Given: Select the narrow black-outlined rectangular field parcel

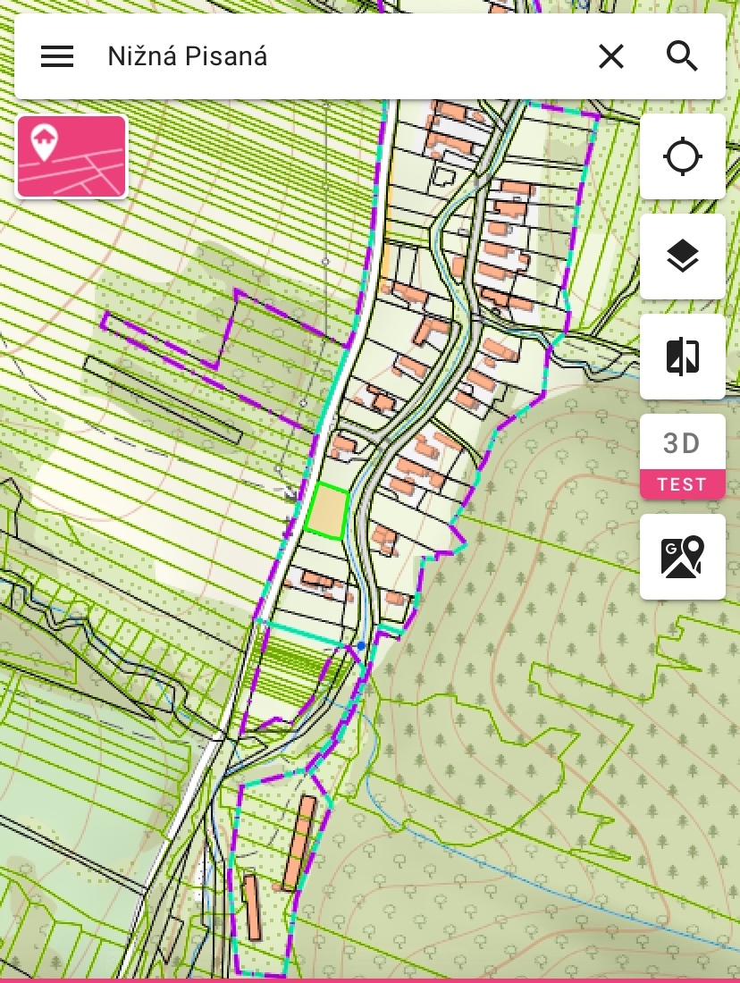Looking at the screenshot, I should pos(163,400).
